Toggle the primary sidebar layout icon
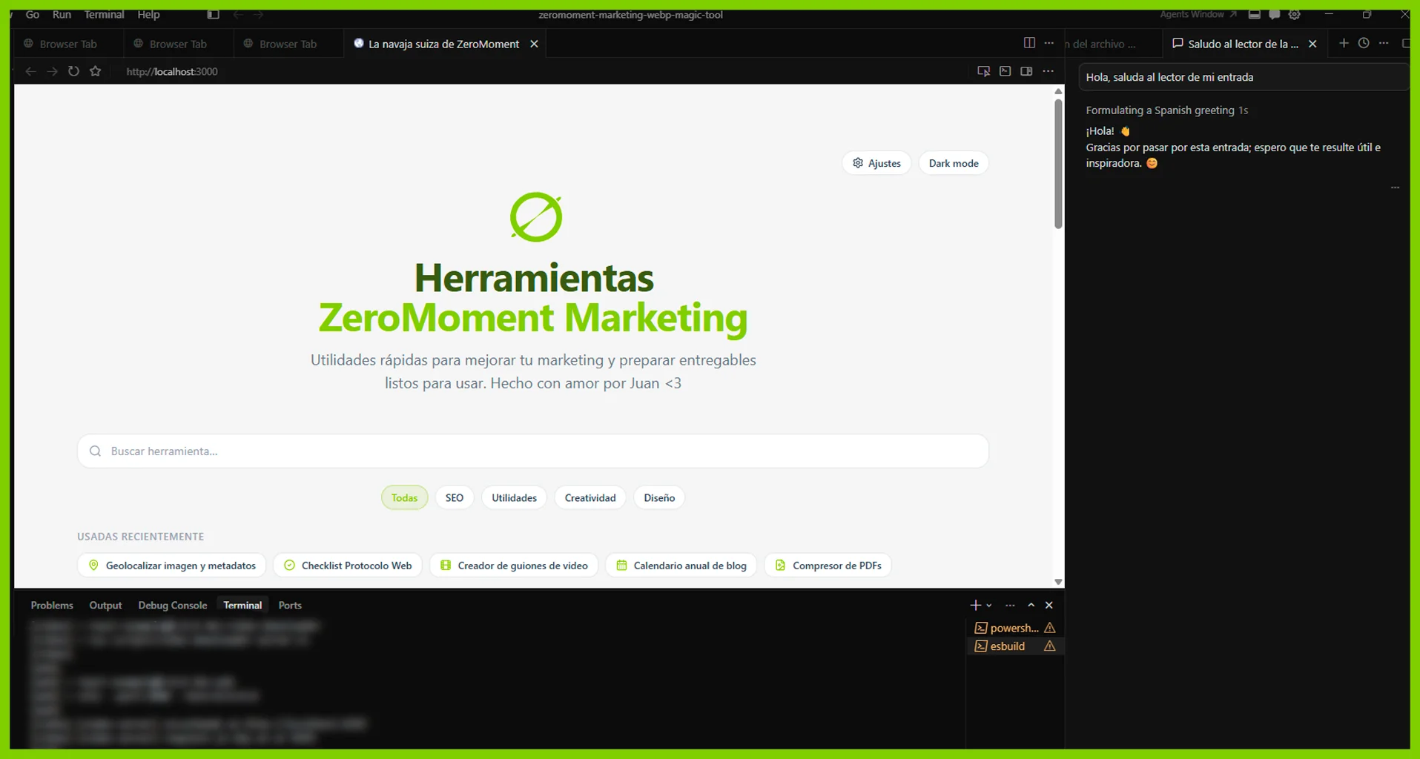The height and width of the screenshot is (759, 1420). 213,14
